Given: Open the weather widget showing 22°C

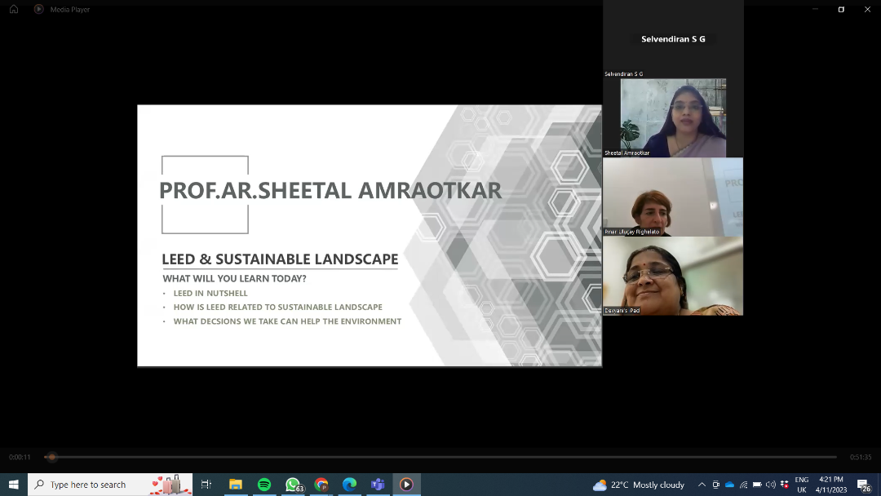Looking at the screenshot, I should click(639, 485).
